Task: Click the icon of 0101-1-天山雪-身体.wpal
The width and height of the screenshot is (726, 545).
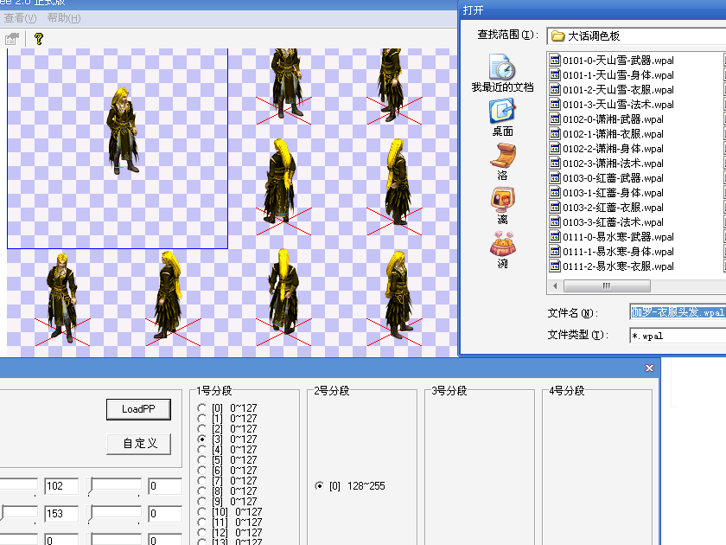Action: point(555,74)
